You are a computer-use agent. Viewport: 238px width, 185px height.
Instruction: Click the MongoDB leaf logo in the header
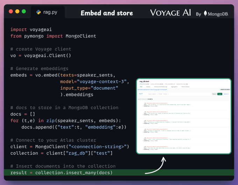(205, 13)
